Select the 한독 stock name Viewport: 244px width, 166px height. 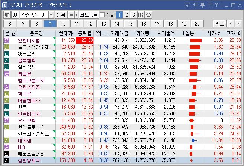(x=22, y=107)
